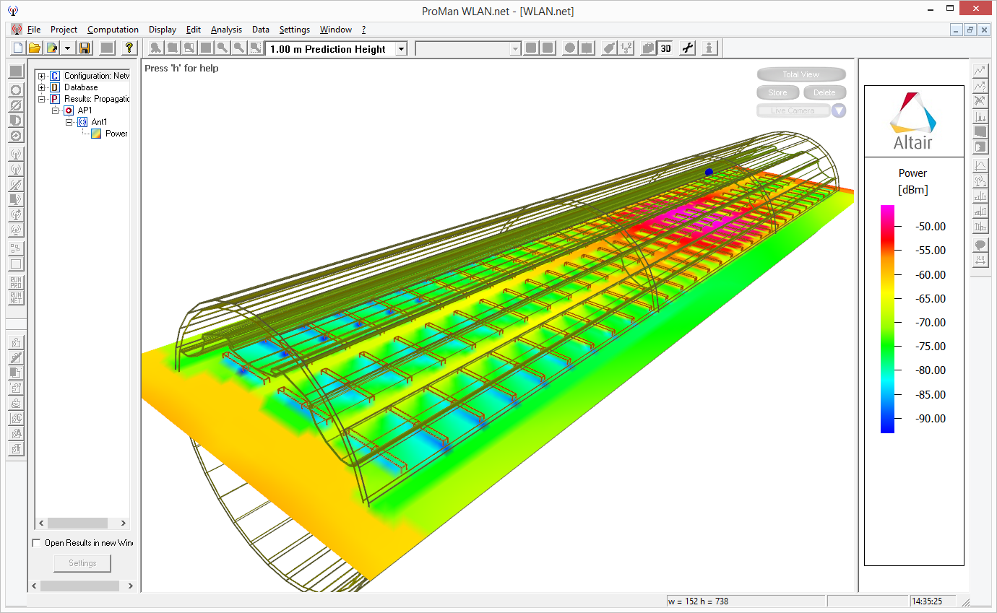Viewport: 997px width, 613px height.
Task: Click the ProMan app icon left of File menu
Action: pyautogui.click(x=16, y=30)
